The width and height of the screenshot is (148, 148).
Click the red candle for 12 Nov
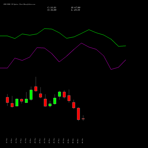point(7,100)
